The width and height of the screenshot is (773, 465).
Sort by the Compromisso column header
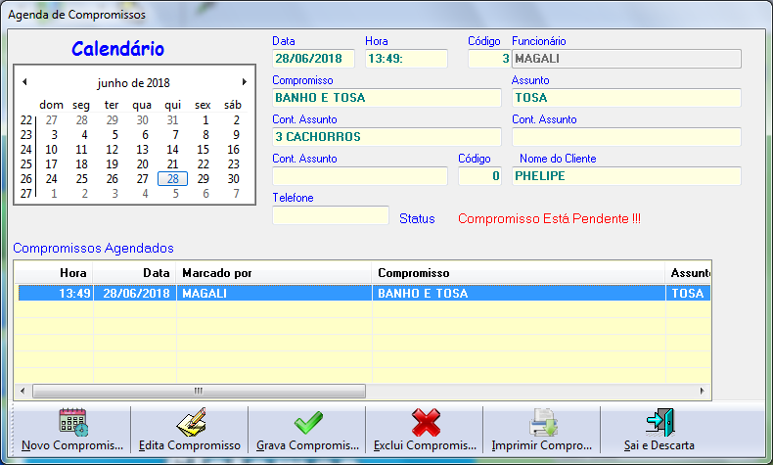517,272
